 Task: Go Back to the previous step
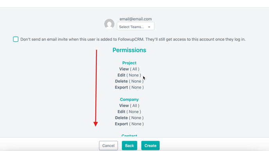[x=129, y=146]
